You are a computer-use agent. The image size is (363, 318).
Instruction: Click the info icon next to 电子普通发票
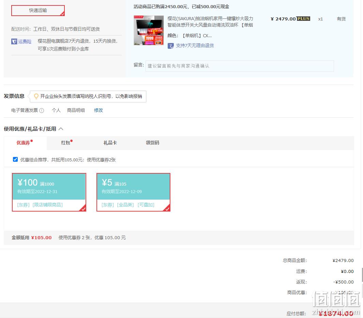pos(42,111)
